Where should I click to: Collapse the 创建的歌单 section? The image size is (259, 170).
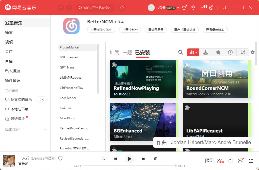(x=24, y=129)
